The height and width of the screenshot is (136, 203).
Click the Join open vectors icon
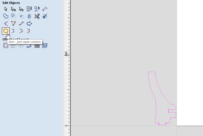(x=6, y=31)
